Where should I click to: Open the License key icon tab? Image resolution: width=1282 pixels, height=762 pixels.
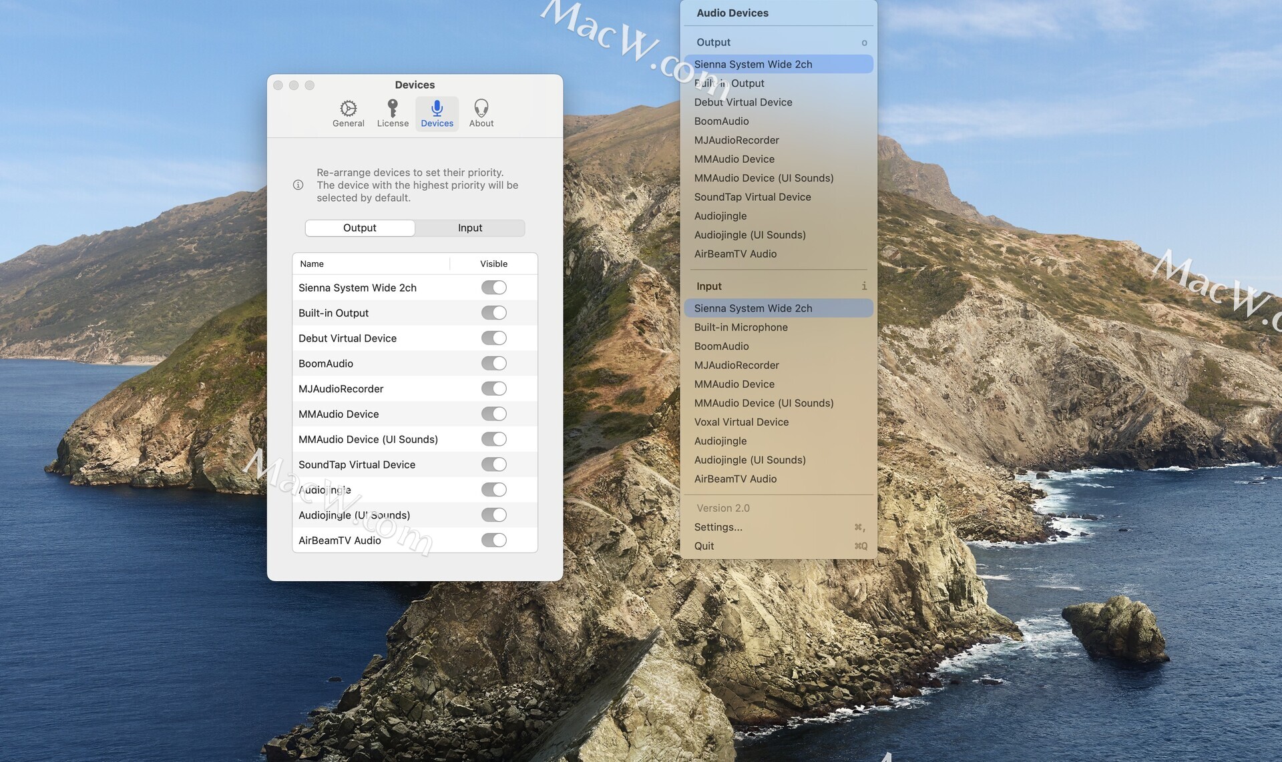coord(393,113)
